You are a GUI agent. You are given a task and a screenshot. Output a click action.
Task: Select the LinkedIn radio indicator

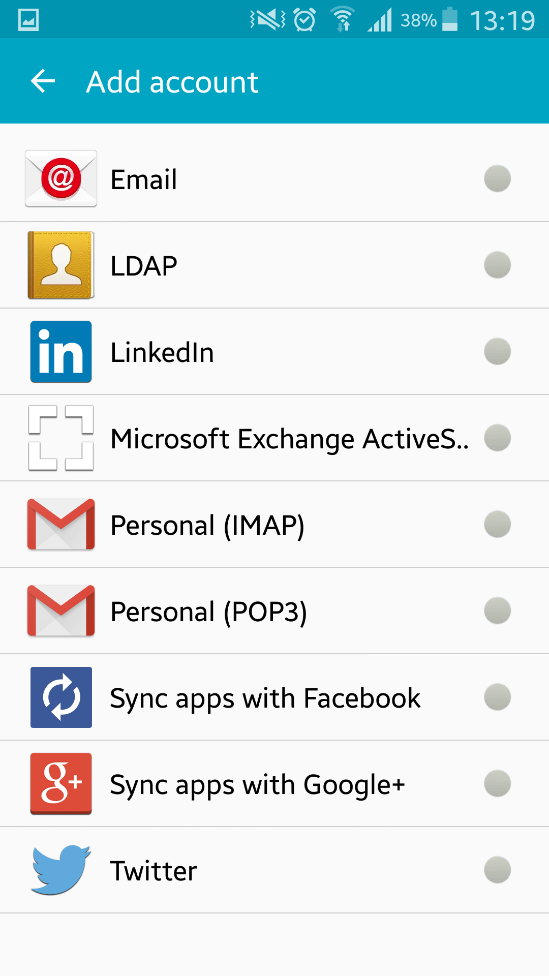(x=497, y=351)
